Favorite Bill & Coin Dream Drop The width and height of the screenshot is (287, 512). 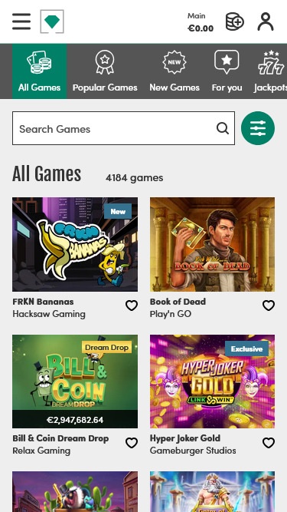[132, 443]
